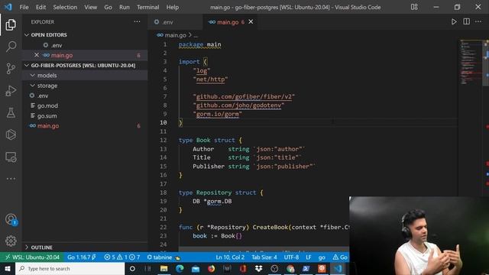Open Mail app from taskbar
489x275 pixels.
[196, 268]
